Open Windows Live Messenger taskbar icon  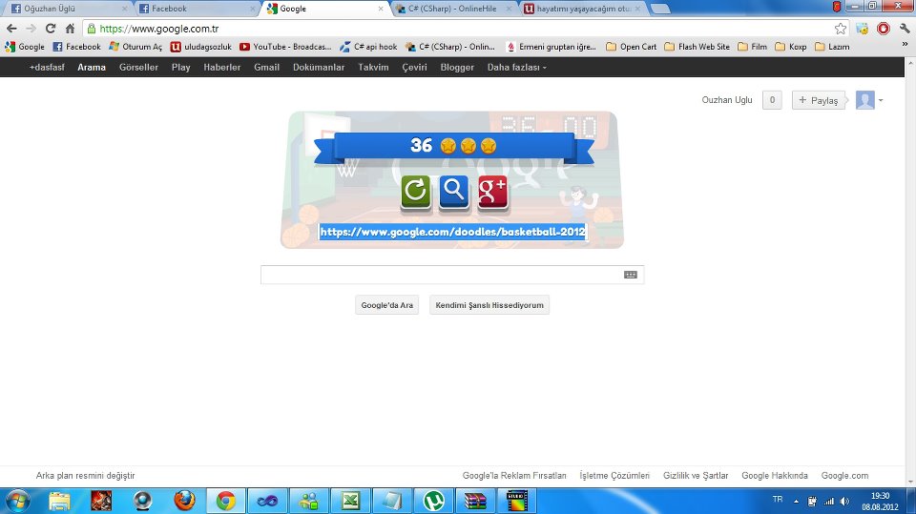(309, 502)
